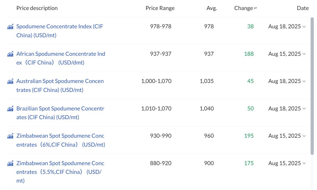Open Zimbabwean Spot Spodumene 6% link
Image resolution: width=317 pixels, height=190 pixels.
[61, 140]
